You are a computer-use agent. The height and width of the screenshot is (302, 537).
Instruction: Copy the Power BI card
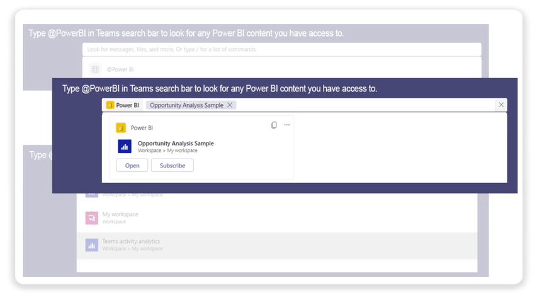(x=274, y=125)
